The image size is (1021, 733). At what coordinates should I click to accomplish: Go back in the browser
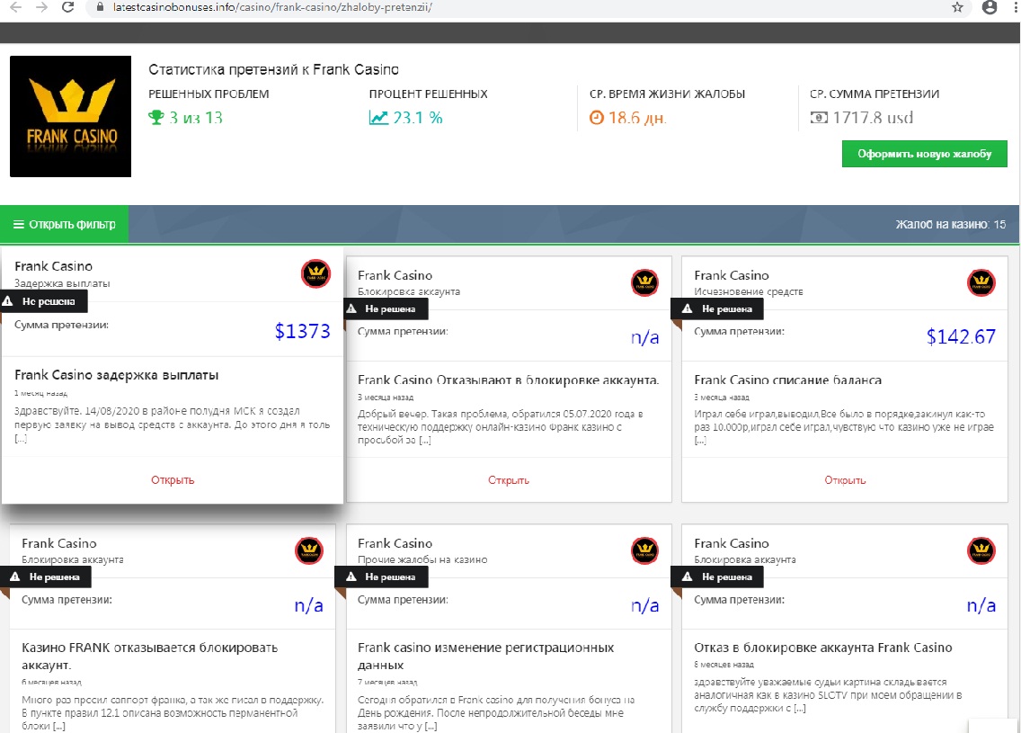coord(15,8)
